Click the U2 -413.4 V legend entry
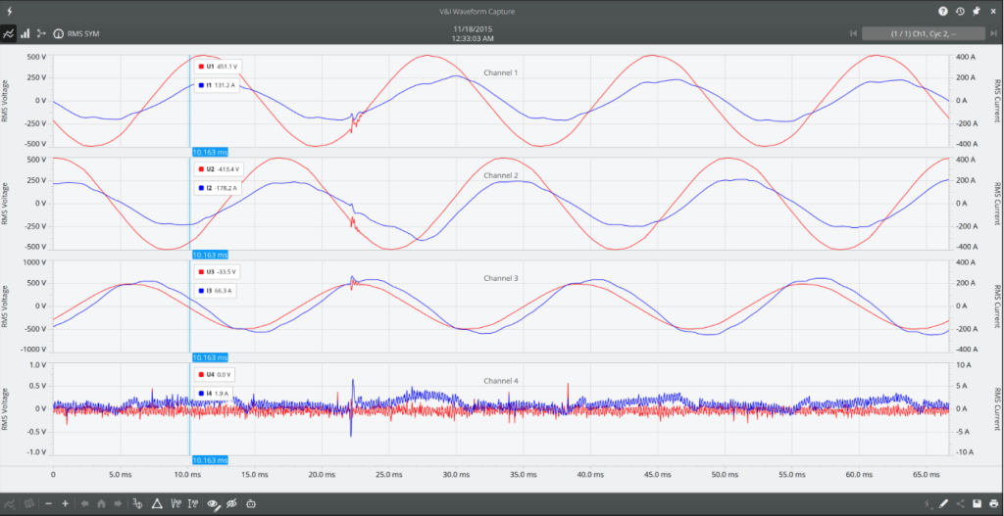This screenshot has height=516, width=1004. pyautogui.click(x=219, y=169)
